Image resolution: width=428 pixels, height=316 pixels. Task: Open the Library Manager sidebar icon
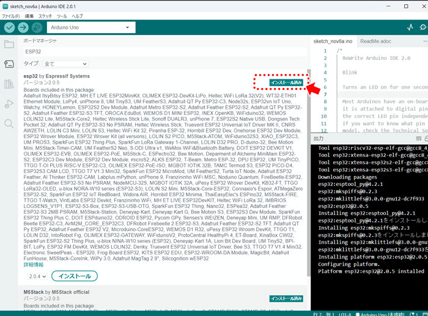(9, 84)
